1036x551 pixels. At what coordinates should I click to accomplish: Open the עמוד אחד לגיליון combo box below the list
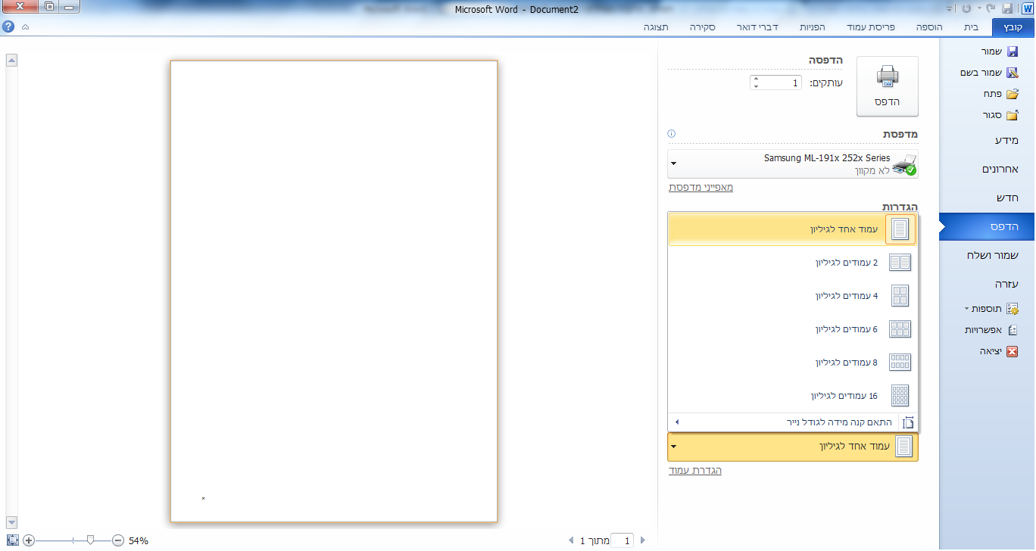[793, 447]
